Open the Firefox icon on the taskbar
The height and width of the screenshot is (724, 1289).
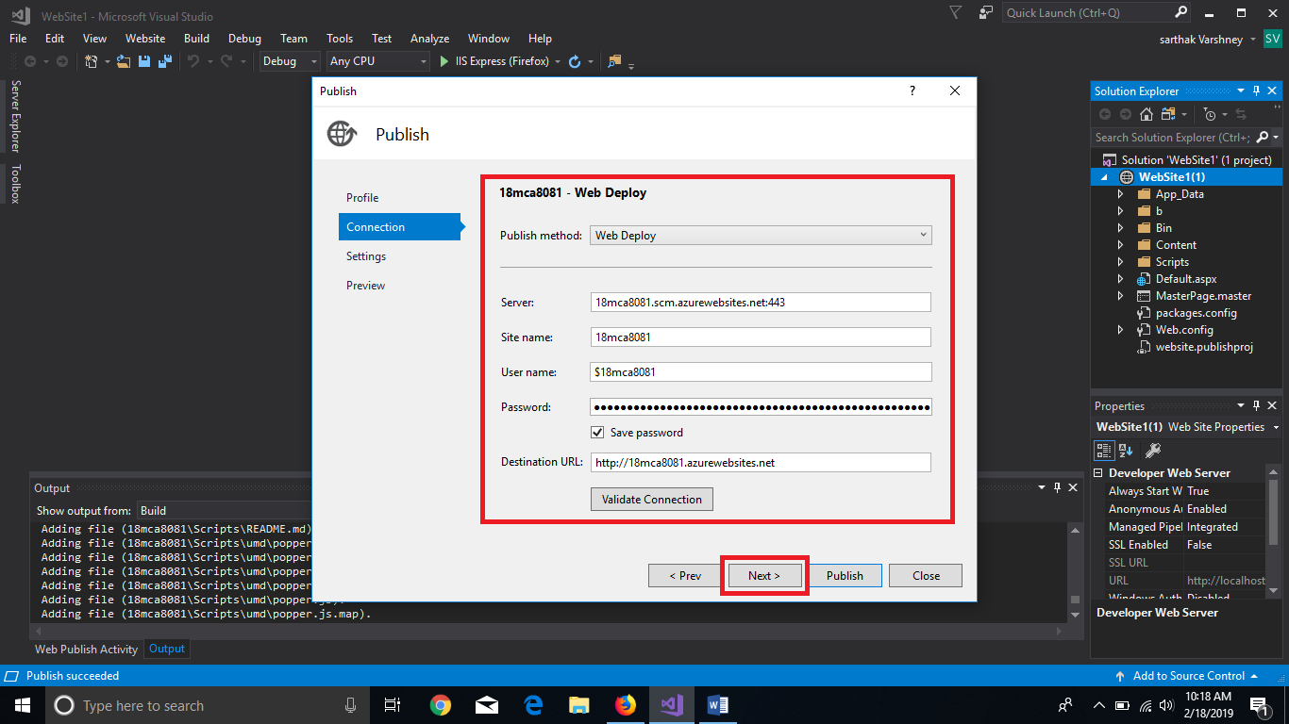(626, 704)
